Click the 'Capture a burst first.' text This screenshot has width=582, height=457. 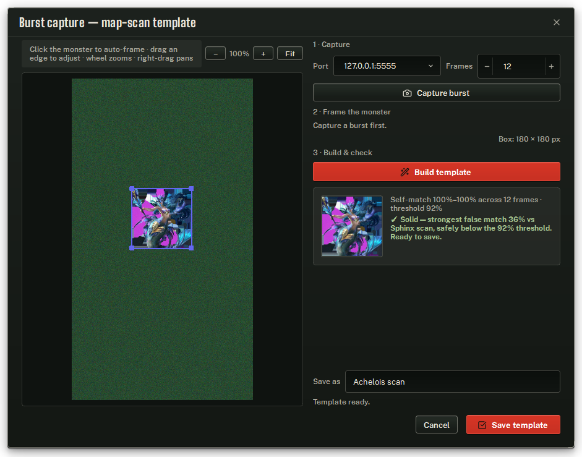pos(349,126)
